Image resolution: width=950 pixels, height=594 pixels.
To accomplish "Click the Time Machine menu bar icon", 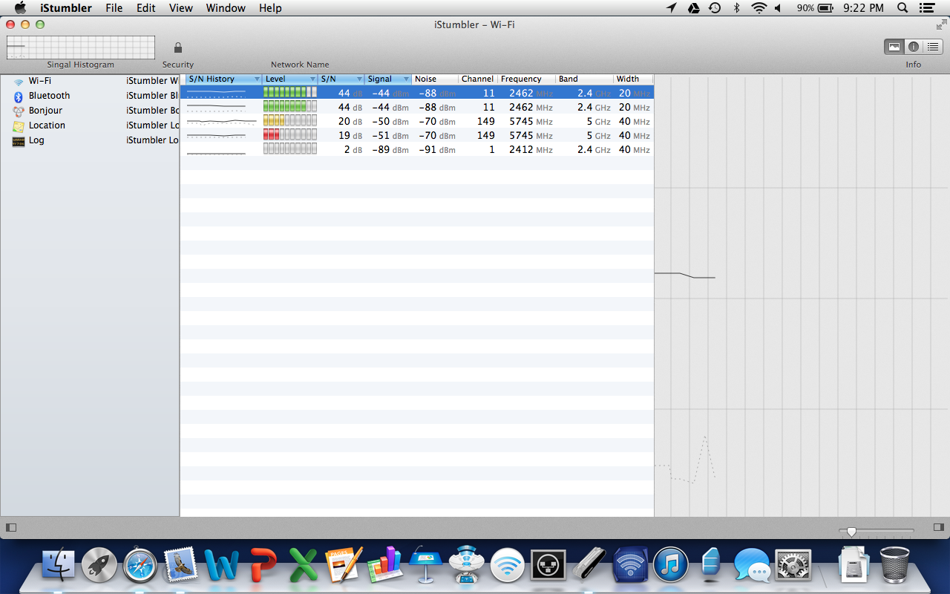I will 715,8.
